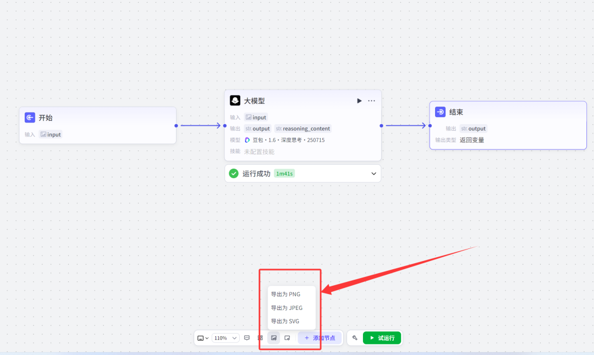
Task: Click the export image icon in toolbar
Action: point(273,337)
